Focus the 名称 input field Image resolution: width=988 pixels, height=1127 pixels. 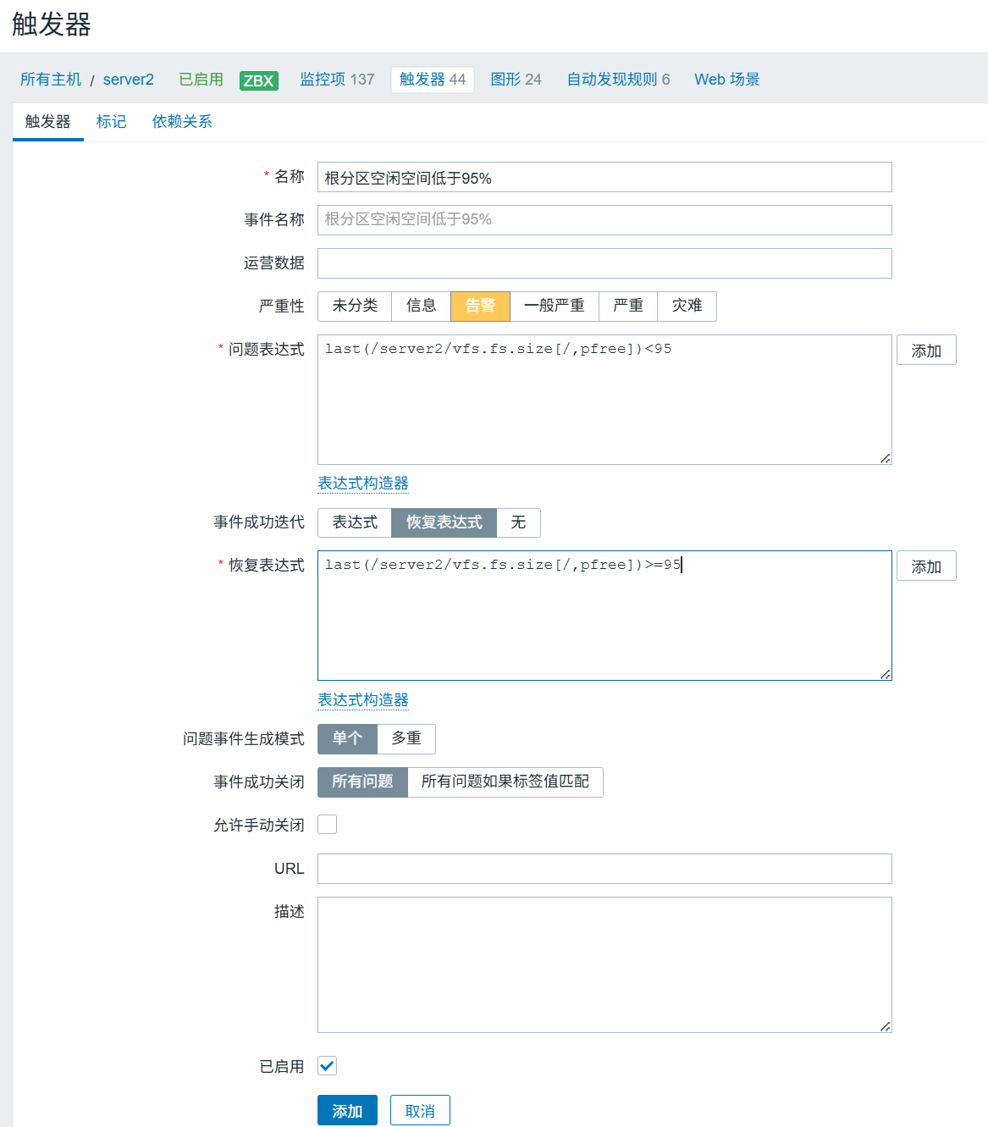(604, 178)
